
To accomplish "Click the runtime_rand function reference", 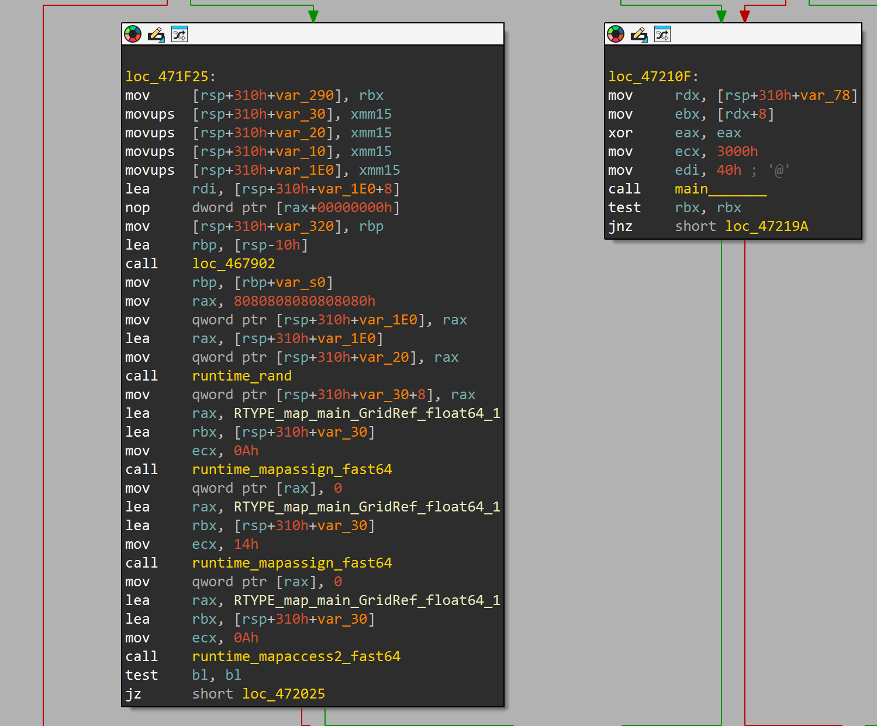I will coord(241,376).
